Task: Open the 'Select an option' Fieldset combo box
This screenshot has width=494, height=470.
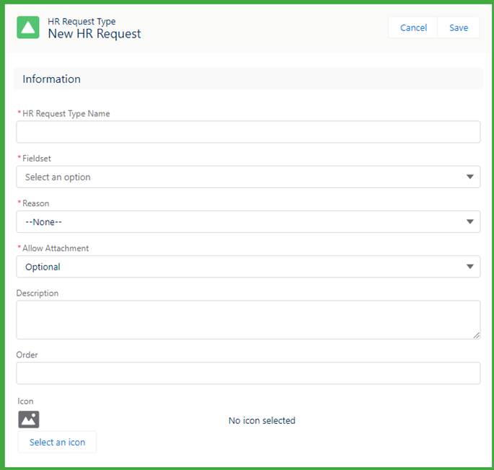Action: 238,177
